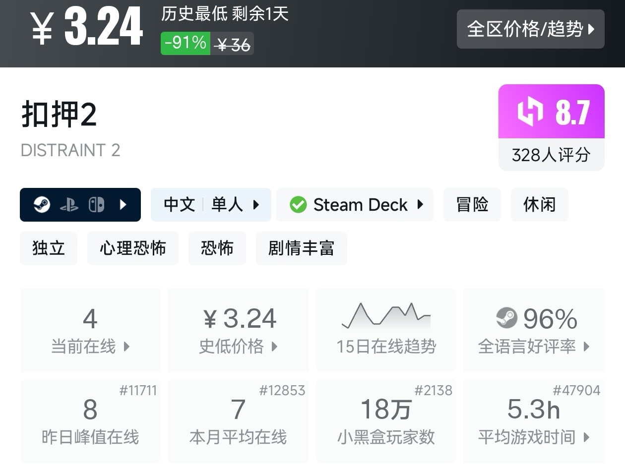
Task: Click the green Steam Deck verified checkmark
Action: coord(298,204)
